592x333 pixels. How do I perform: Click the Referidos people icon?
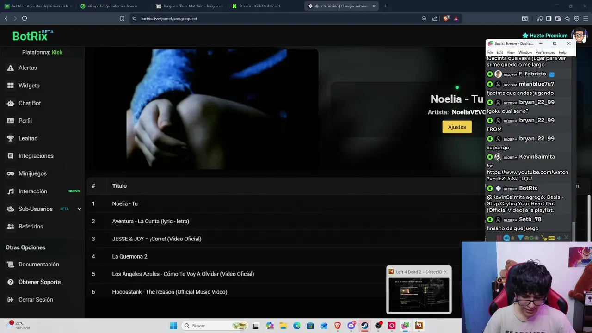pyautogui.click(x=10, y=226)
